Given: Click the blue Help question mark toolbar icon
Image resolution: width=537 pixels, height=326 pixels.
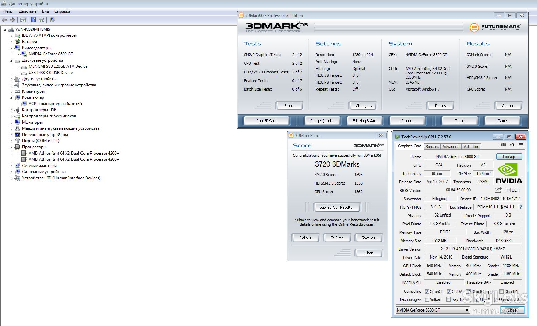Looking at the screenshot, I should coord(33,20).
